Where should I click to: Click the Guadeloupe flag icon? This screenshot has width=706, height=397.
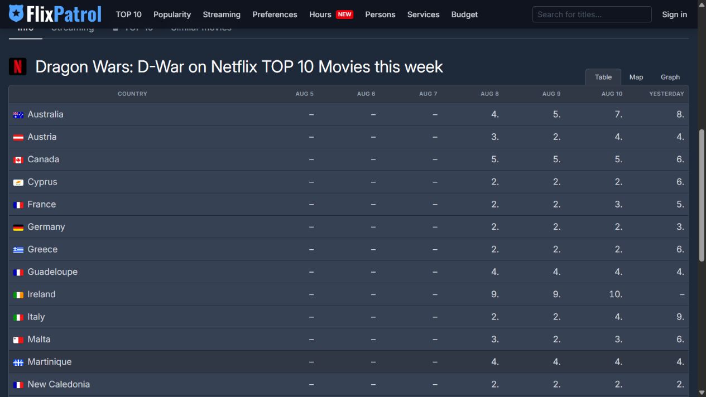pyautogui.click(x=18, y=272)
